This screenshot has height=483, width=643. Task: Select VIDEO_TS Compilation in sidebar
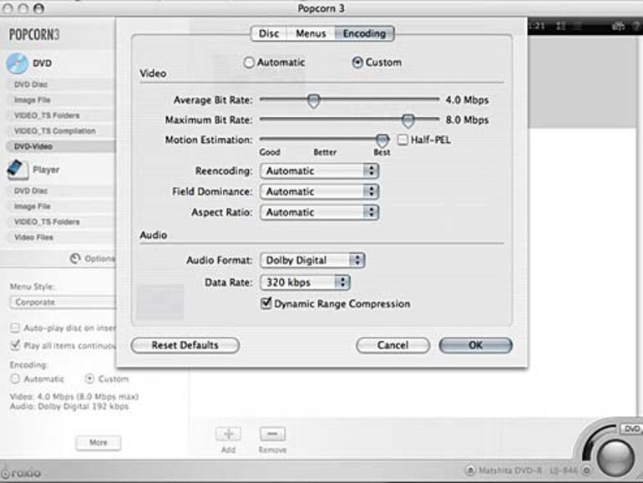[61, 131]
